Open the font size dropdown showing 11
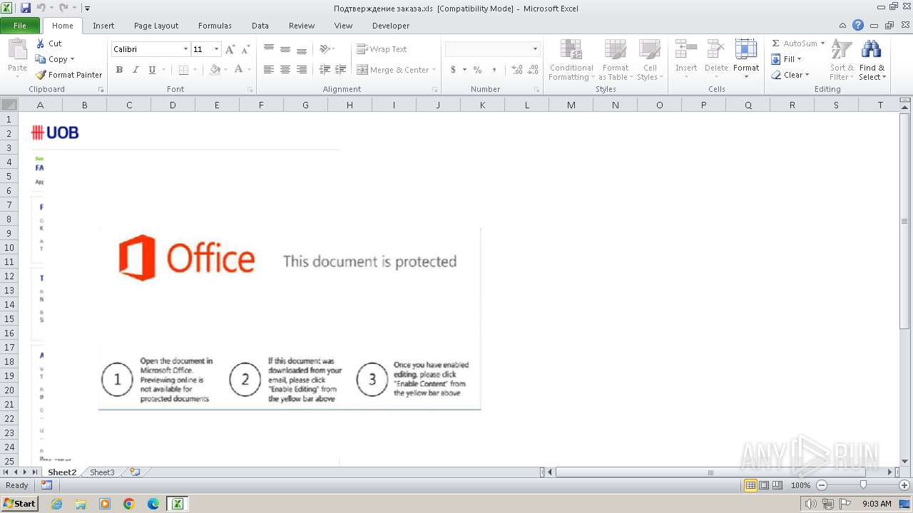 click(x=217, y=49)
